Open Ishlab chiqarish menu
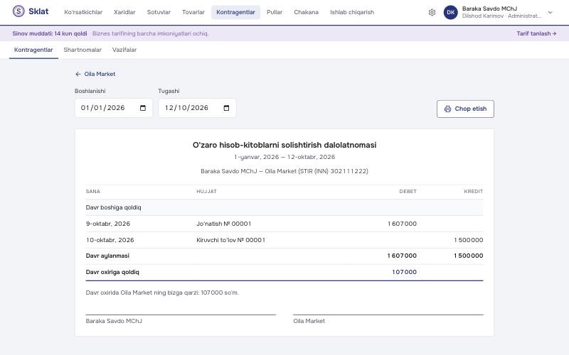Image resolution: width=569 pixels, height=355 pixels. click(x=352, y=12)
